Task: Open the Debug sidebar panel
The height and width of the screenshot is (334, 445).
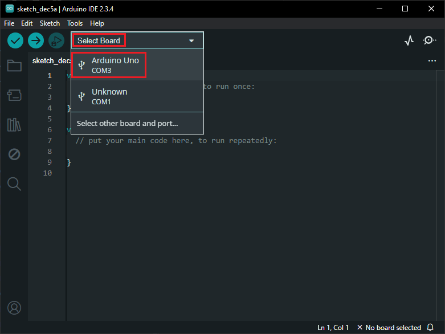Action: coord(14,154)
